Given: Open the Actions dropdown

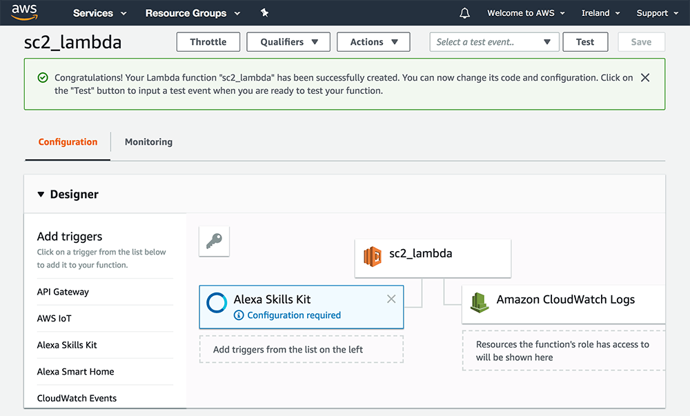Looking at the screenshot, I should point(373,41).
